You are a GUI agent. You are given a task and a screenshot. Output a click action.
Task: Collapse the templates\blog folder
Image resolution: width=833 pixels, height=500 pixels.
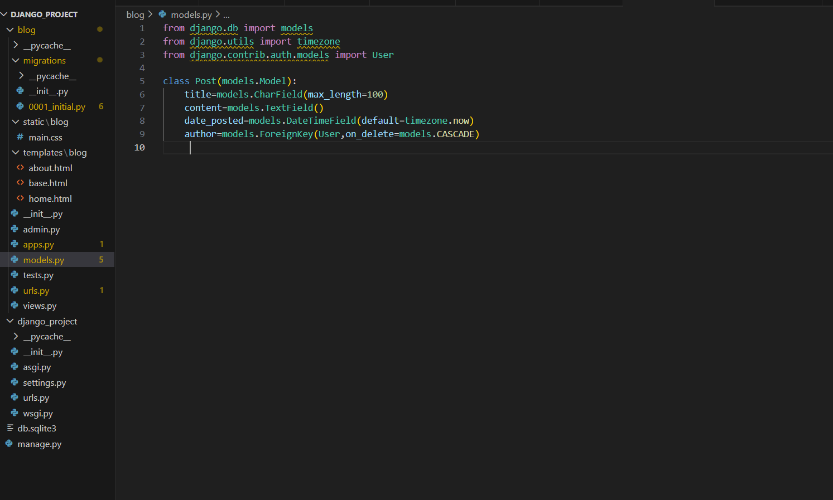click(x=16, y=152)
